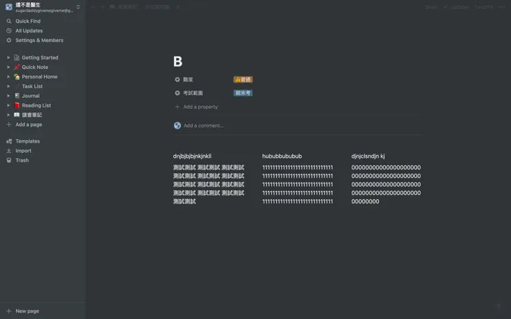This screenshot has width=511, height=319.
Task: Open the Reading List page
Action: tap(36, 105)
